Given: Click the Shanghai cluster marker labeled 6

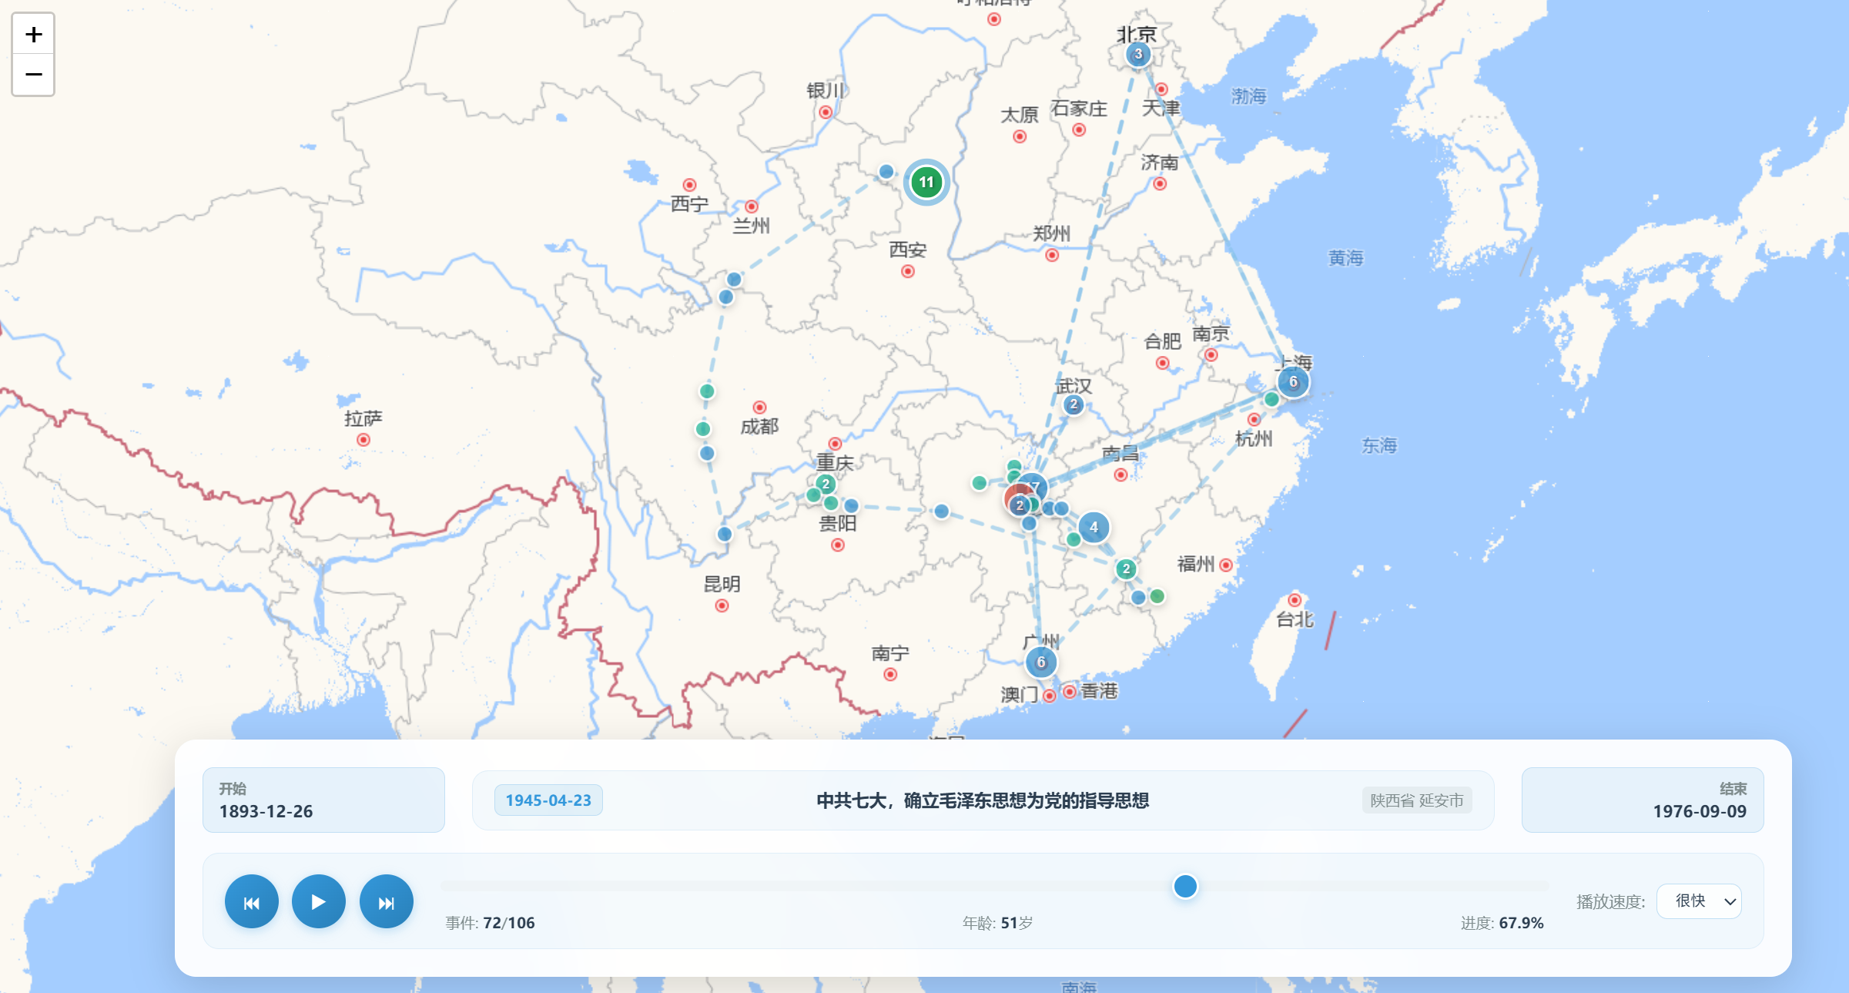Looking at the screenshot, I should [x=1293, y=382].
